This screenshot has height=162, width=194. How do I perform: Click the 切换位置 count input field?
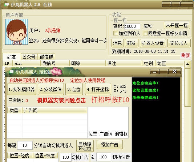pyautogui.click(x=104, y=157)
